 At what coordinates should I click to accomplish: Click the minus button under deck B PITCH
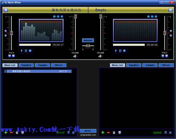click(x=163, y=56)
